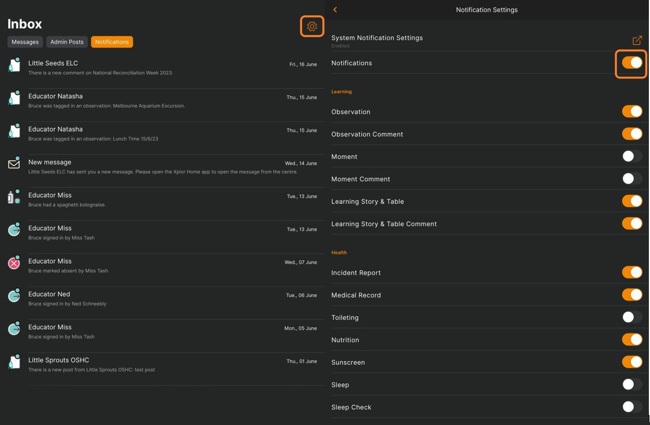Click the Little Seeds ELC notification icon
Screen dimensions: 650x425
(14, 65)
